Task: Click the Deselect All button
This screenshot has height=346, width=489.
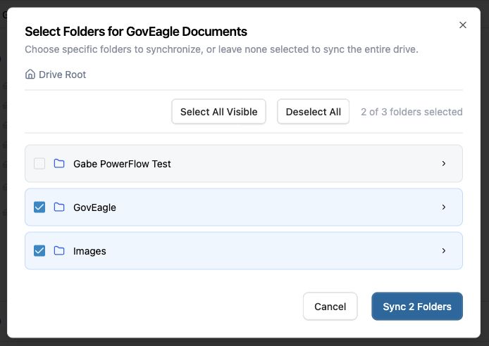Action: [313, 112]
